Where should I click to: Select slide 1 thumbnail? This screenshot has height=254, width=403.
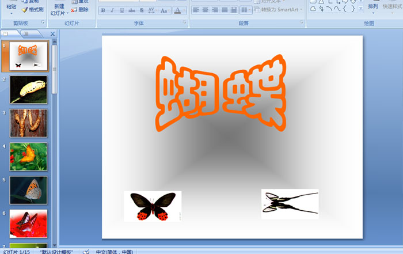point(29,56)
